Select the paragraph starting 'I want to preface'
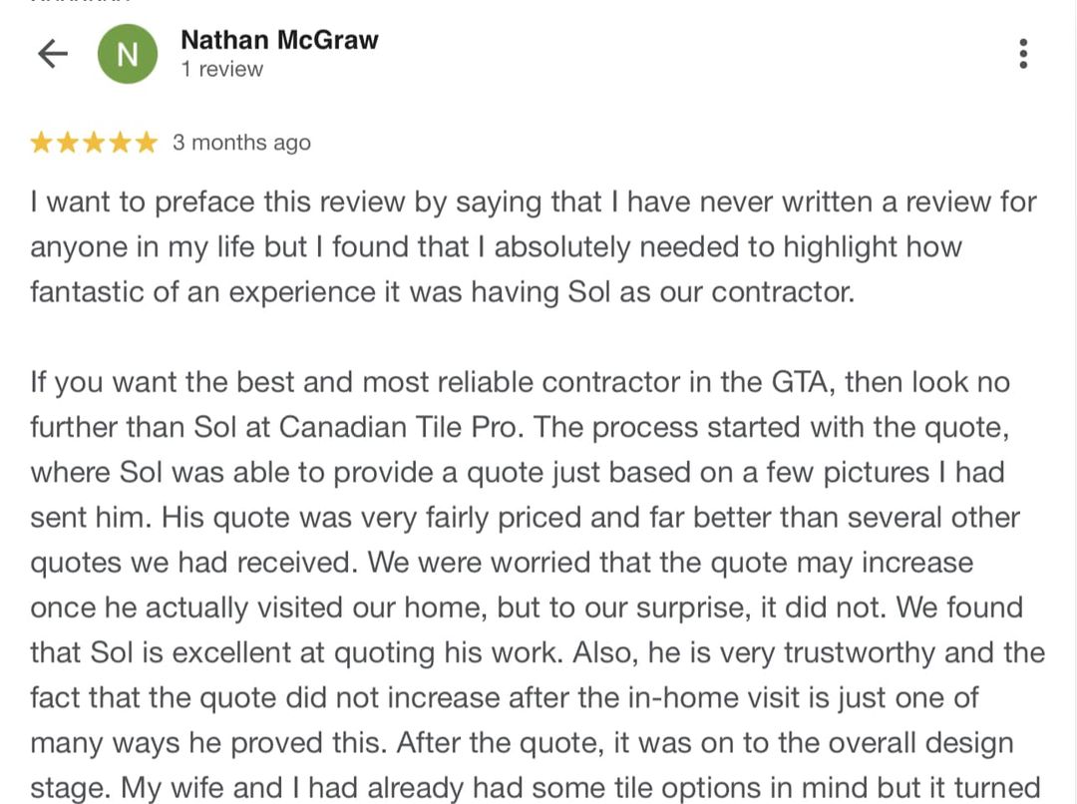The height and width of the screenshot is (804, 1077). pyautogui.click(x=533, y=247)
